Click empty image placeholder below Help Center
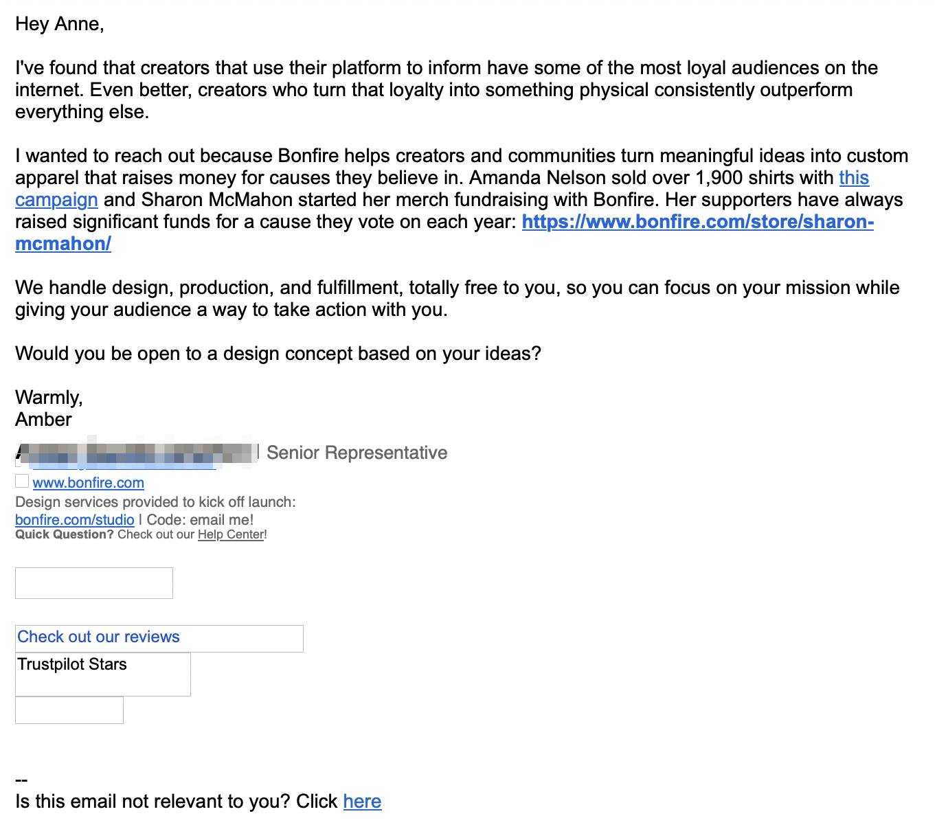This screenshot has height=827, width=948. (x=94, y=583)
